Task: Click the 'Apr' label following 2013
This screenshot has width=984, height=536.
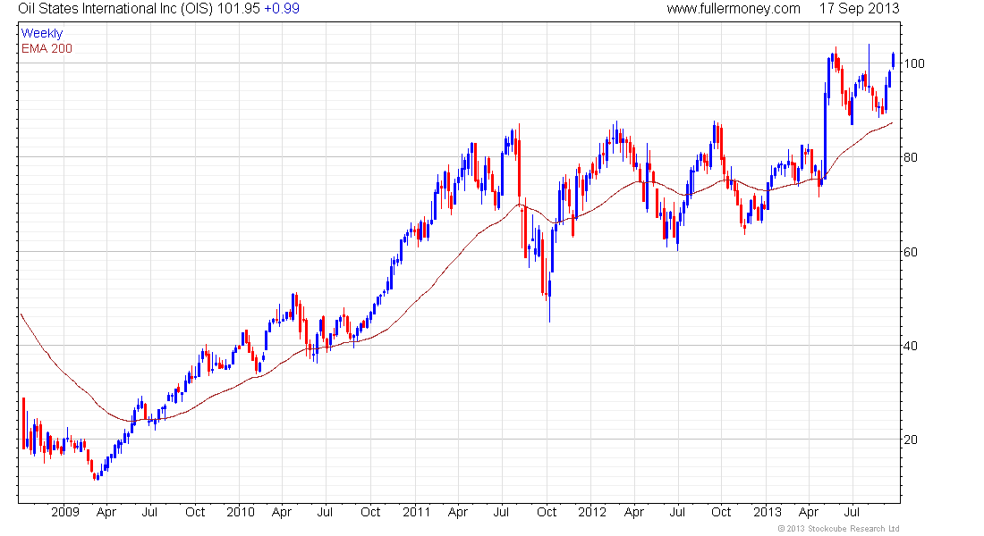Action: (x=809, y=513)
